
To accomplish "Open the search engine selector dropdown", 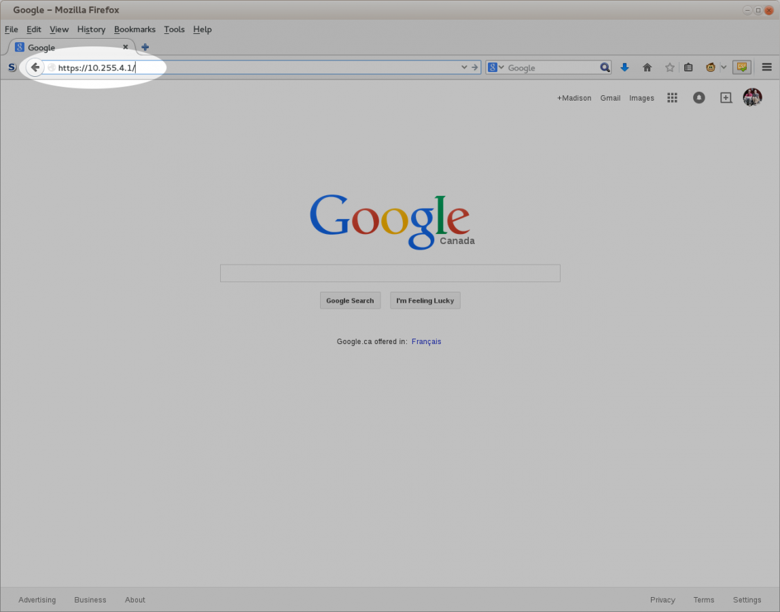I will click(x=497, y=67).
